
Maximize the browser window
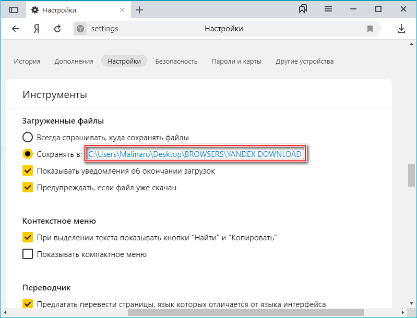(x=378, y=9)
